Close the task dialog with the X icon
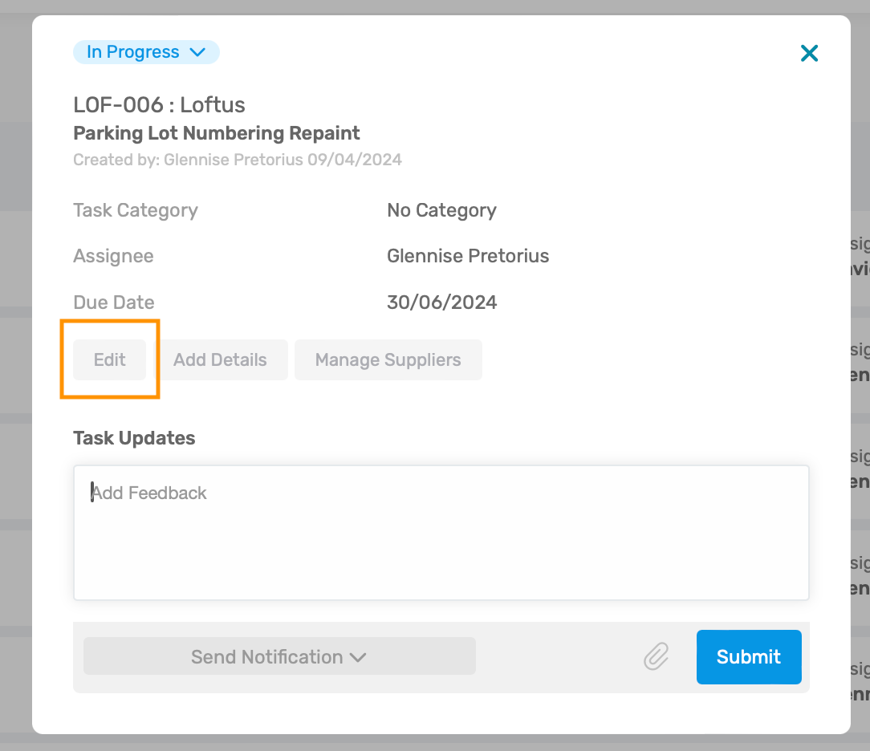This screenshot has width=870, height=751. click(x=809, y=53)
